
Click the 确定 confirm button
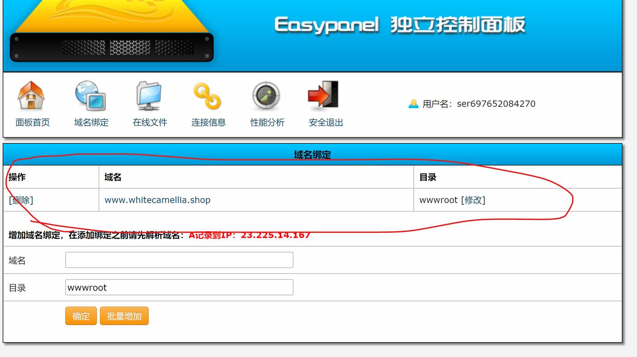click(81, 316)
